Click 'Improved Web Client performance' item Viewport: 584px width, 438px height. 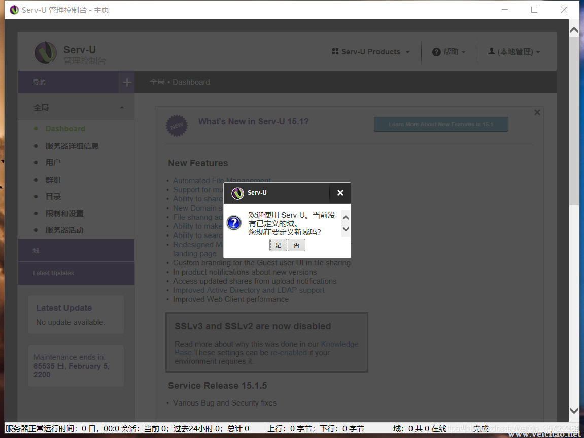click(230, 299)
